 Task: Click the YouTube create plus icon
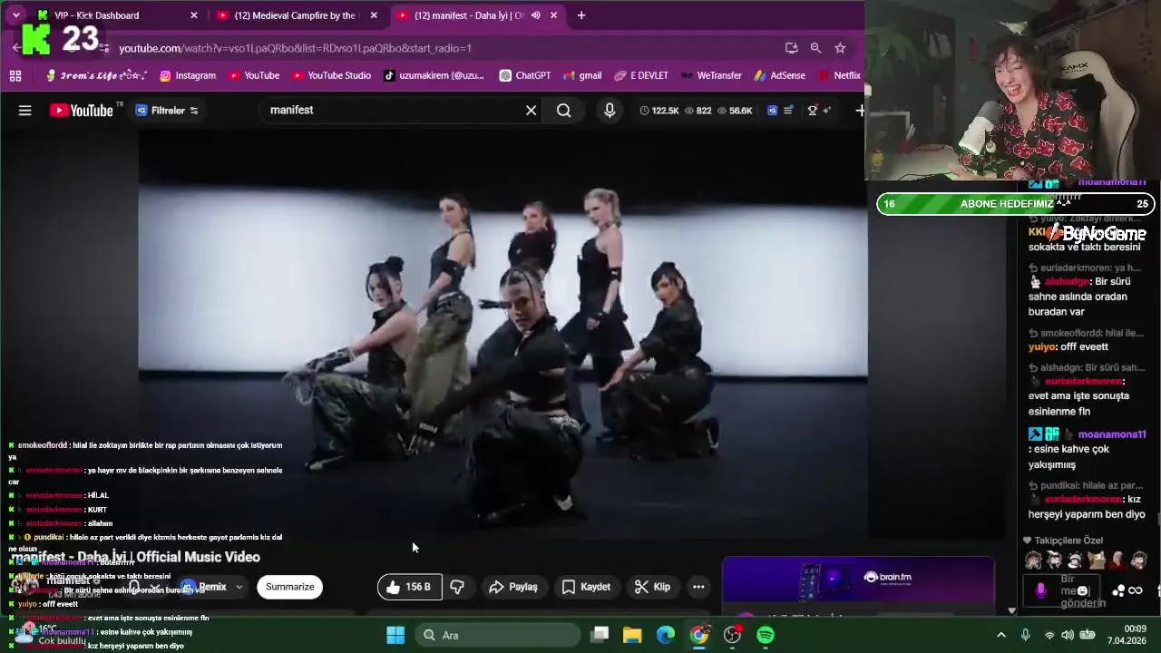pyautogui.click(x=859, y=111)
